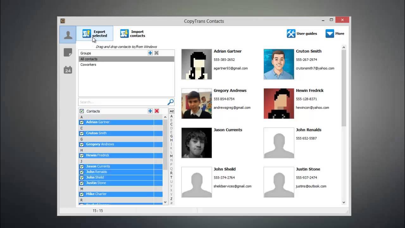405x228 pixels.
Task: Select Hewin Fredrick in contact list
Action: (121, 155)
